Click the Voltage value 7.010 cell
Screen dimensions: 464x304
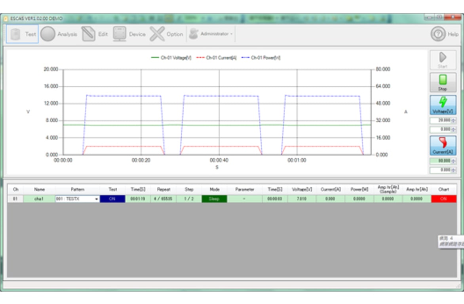(x=302, y=199)
